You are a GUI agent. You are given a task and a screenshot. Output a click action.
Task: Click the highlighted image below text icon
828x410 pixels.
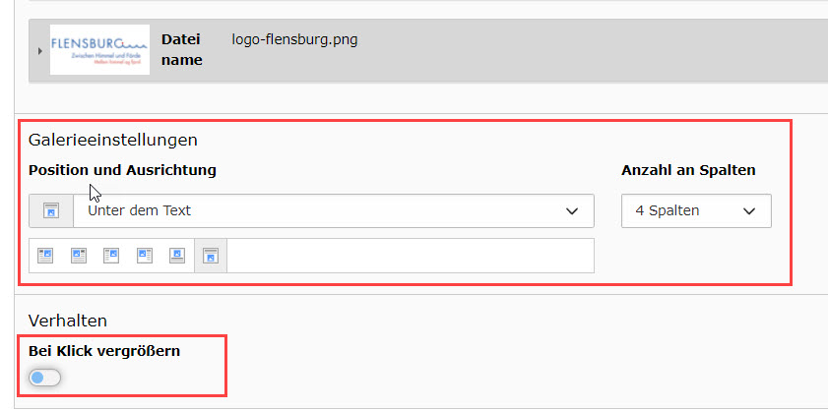pyautogui.click(x=211, y=256)
